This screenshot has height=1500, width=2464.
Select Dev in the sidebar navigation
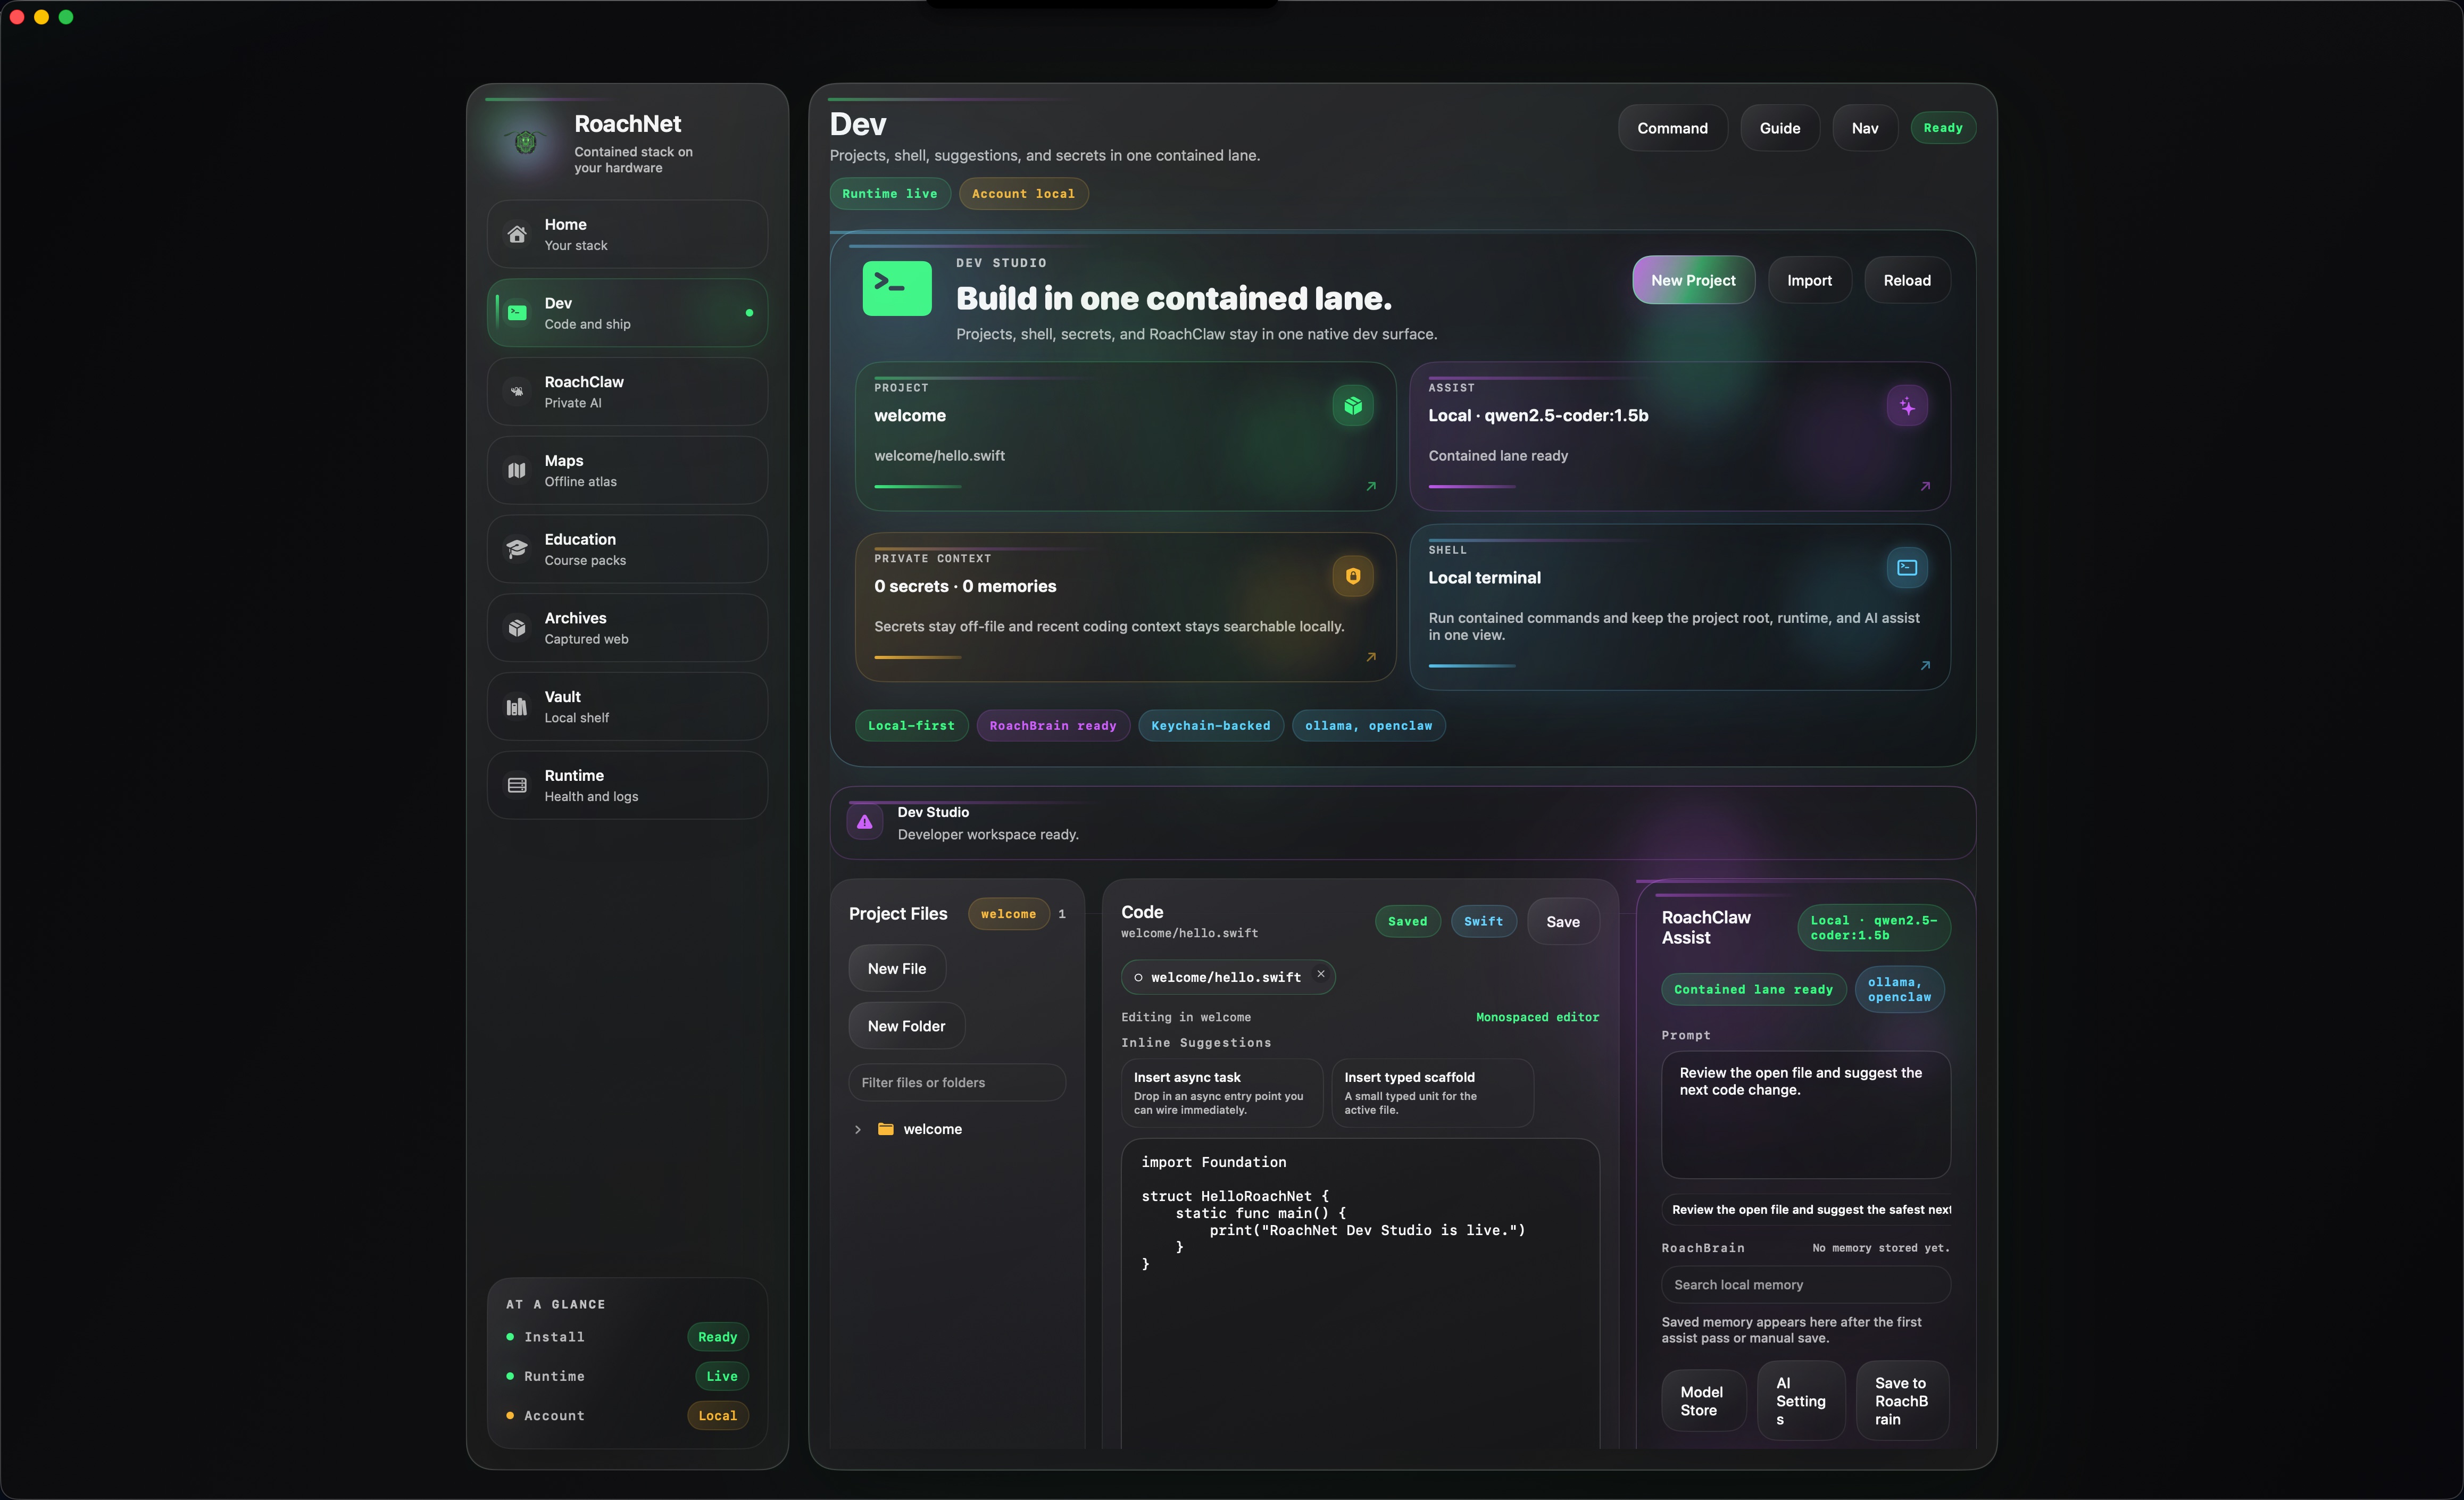pyautogui.click(x=626, y=312)
